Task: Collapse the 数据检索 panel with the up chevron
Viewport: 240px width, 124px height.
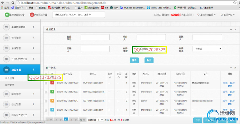Action: pyautogui.click(x=231, y=29)
